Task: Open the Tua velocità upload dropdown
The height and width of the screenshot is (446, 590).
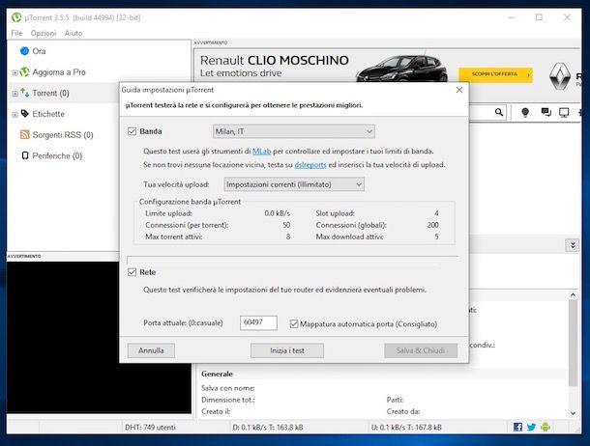Action: tap(294, 184)
